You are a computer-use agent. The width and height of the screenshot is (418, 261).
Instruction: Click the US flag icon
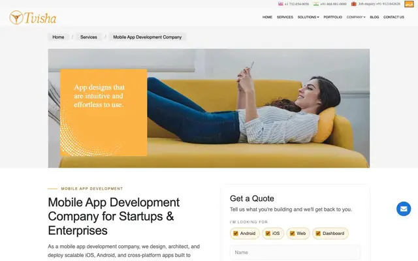280,4
